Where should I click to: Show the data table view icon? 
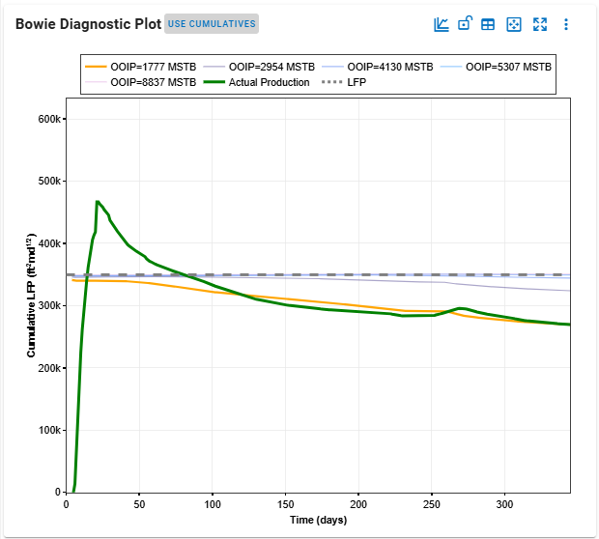(x=488, y=24)
